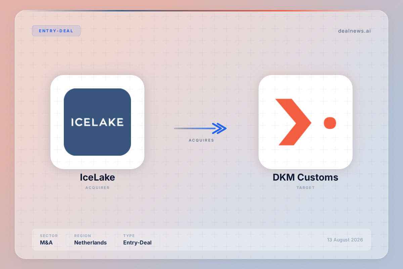Click the Netherlands region value
This screenshot has height=269, width=403.
tap(90, 242)
